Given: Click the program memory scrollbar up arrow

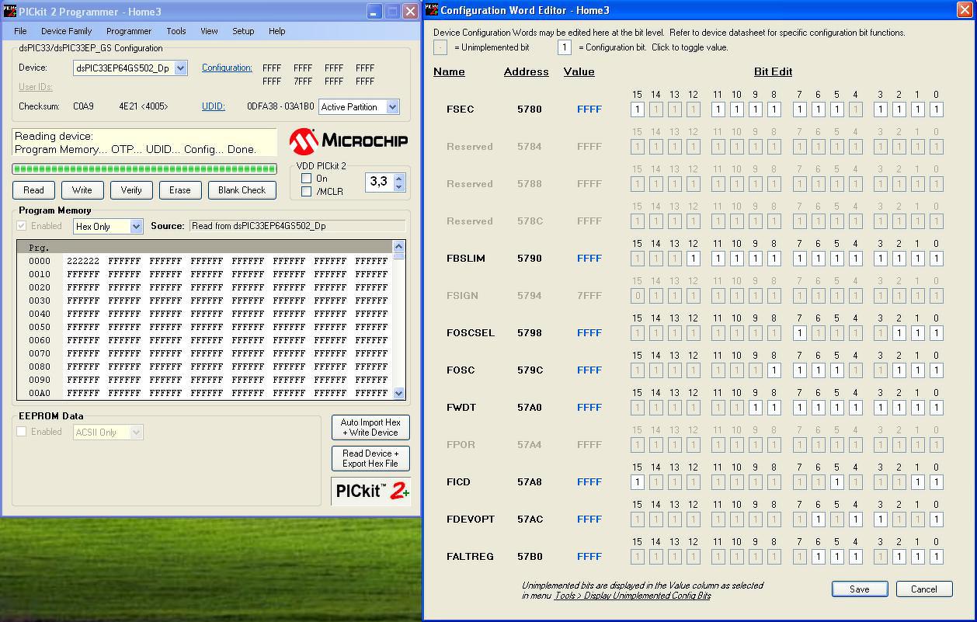Looking at the screenshot, I should 399,246.
